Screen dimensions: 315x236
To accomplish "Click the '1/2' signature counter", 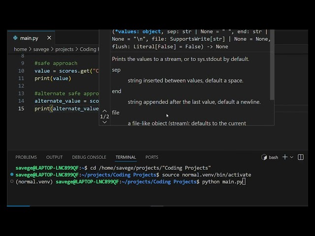I will pos(104,117).
